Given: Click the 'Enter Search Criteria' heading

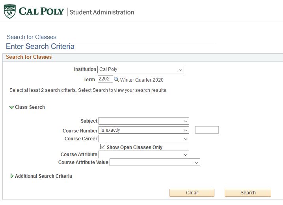Looking at the screenshot, I should click(x=40, y=47).
